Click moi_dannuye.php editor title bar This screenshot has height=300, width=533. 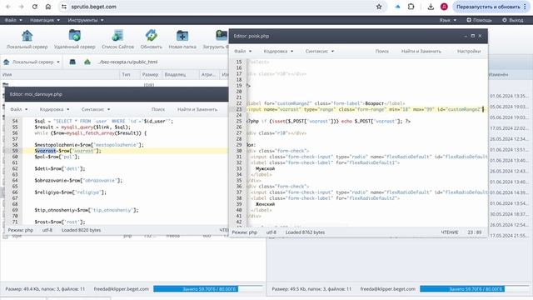point(117,94)
